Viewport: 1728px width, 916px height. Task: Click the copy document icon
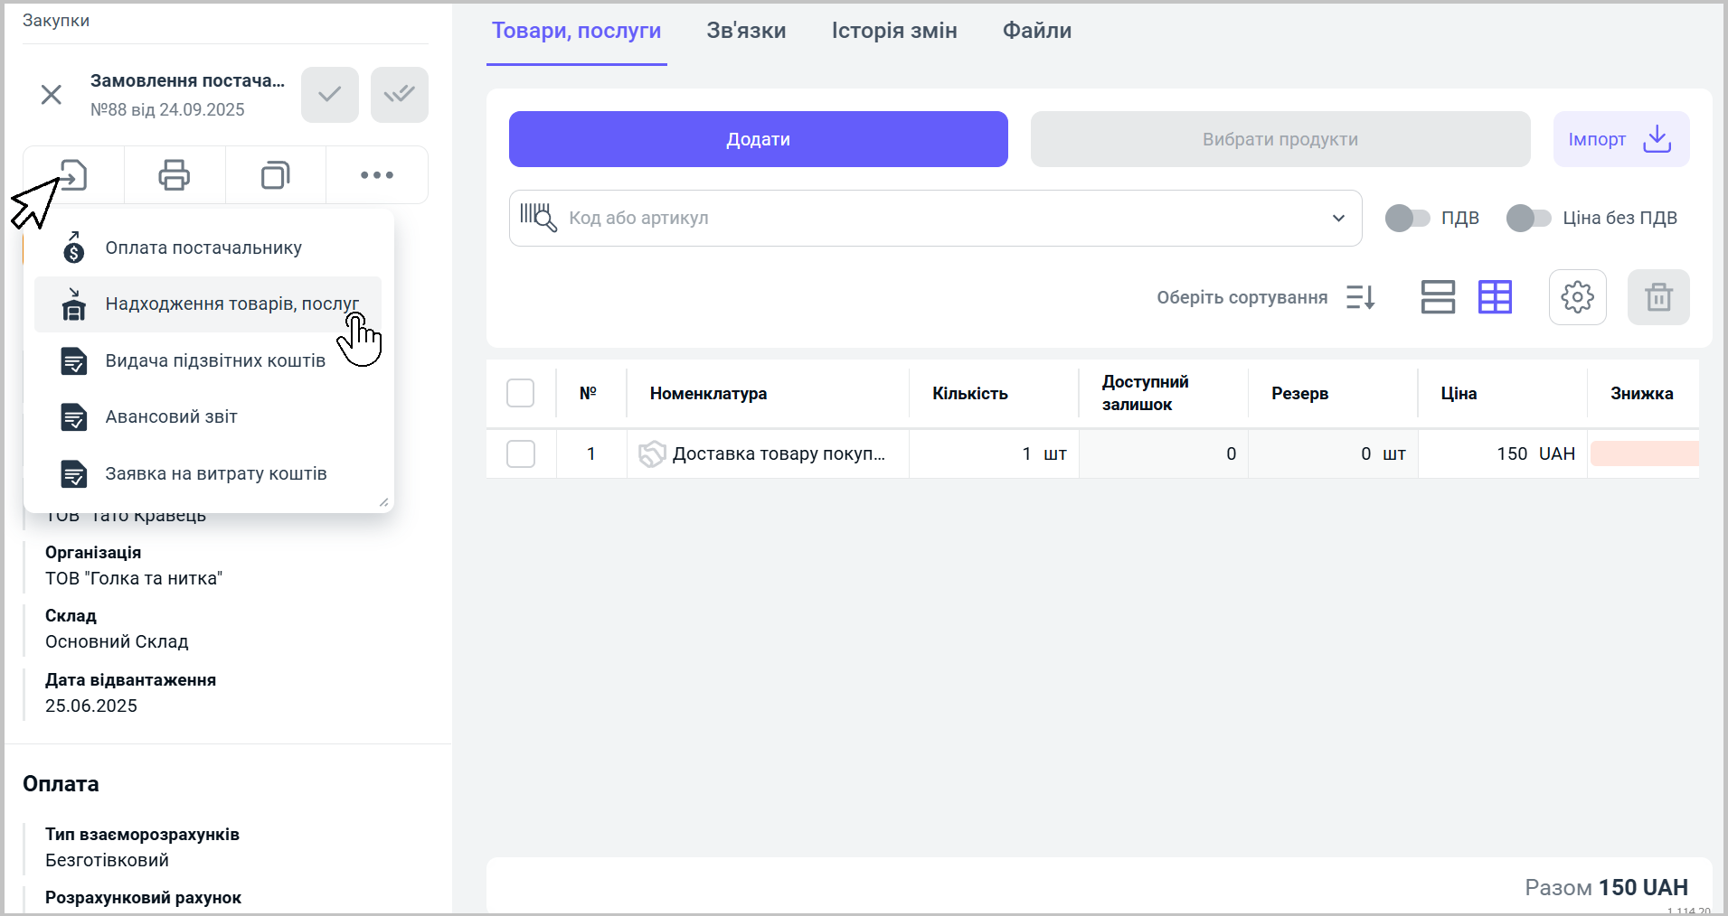[275, 174]
